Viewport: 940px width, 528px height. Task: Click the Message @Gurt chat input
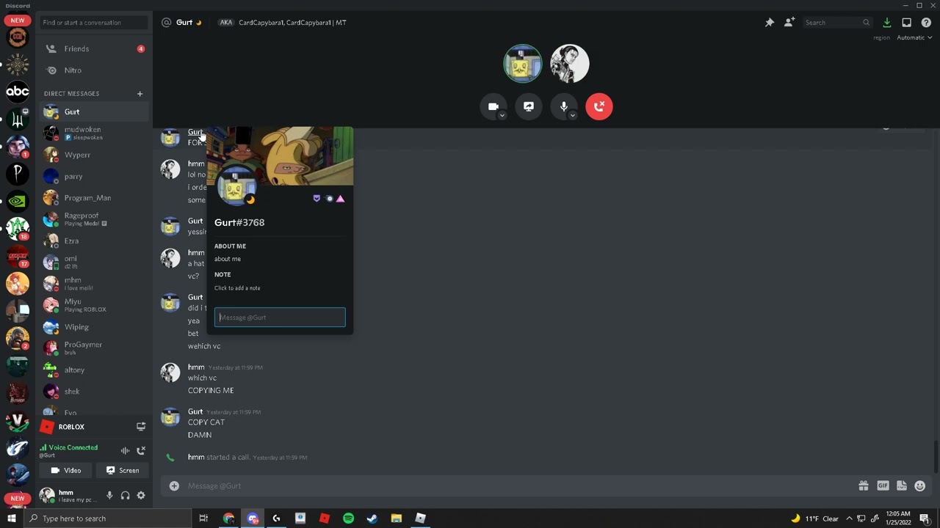tap(518, 485)
